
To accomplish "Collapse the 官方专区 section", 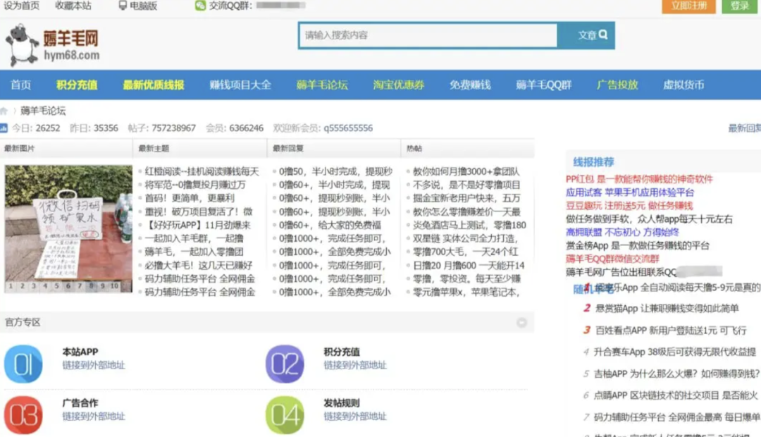I will 521,323.
